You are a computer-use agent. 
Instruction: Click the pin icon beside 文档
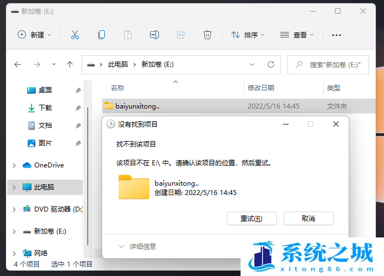(78, 126)
